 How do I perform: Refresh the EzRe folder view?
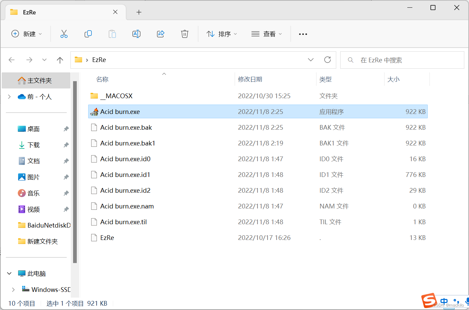[x=328, y=60]
